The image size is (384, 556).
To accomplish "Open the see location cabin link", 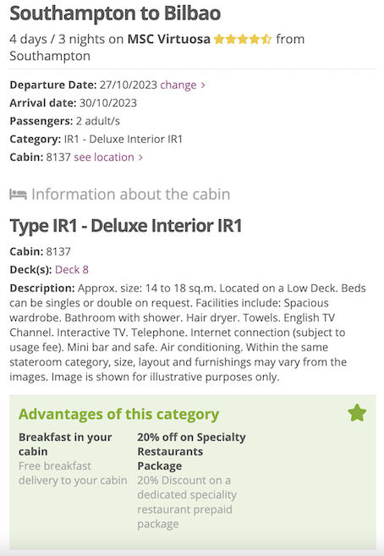I will tap(104, 157).
